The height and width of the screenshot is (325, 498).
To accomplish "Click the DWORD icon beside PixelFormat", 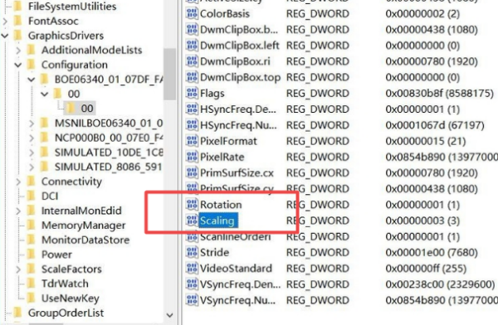I will (192, 141).
